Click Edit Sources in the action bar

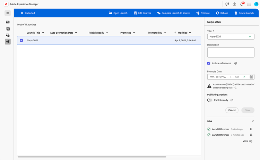142,13
